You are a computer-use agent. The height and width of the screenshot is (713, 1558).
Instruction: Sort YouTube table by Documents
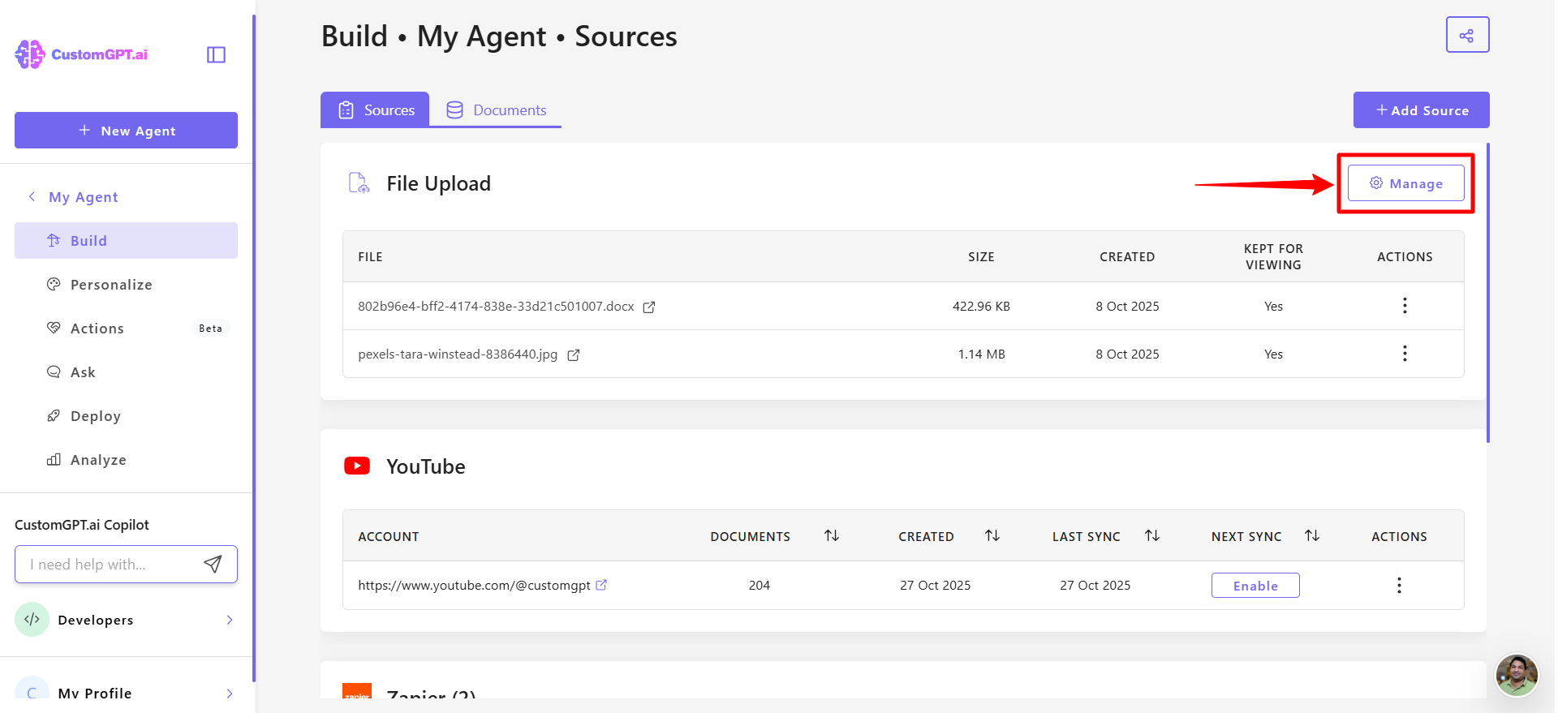pos(831,535)
